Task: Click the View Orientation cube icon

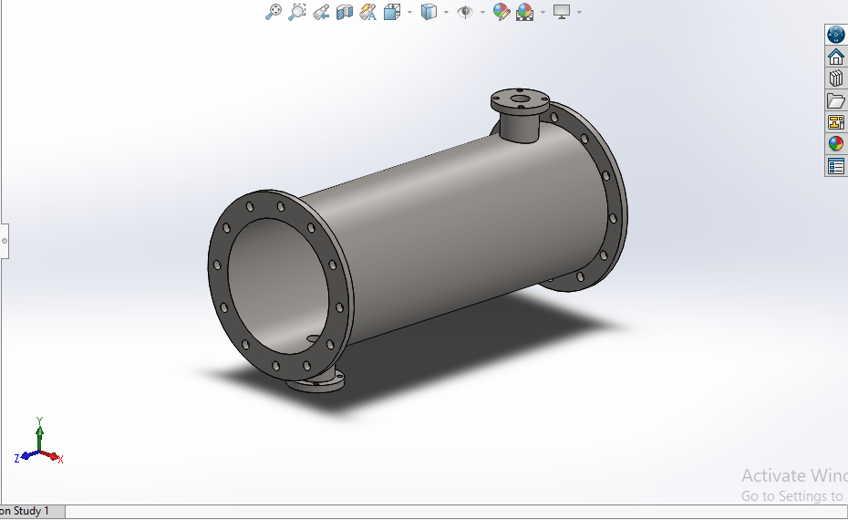Action: click(x=392, y=12)
